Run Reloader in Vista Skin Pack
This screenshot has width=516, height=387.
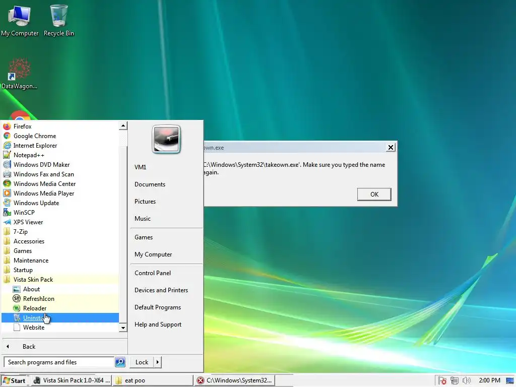(60, 308)
